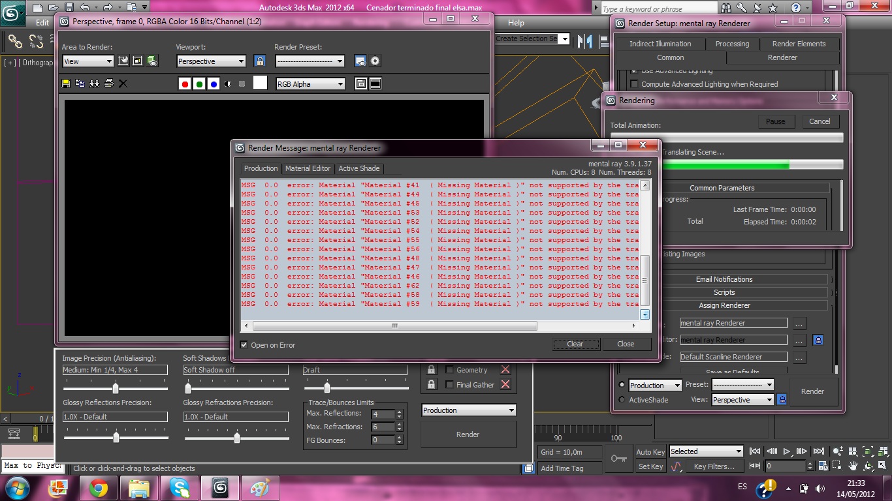The width and height of the screenshot is (892, 501).
Task: Open RGB Alpha channel dropdown
Action: [x=310, y=84]
